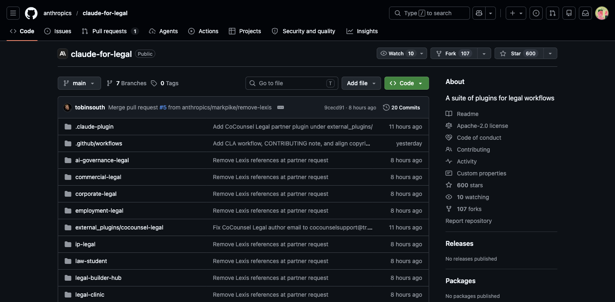Click the folder icon for corporate-legal
This screenshot has width=615, height=302.
coord(68,194)
